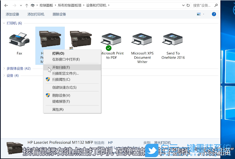
Task: Click the HP LaserJet Professional M1132 MFP title
Action: (60, 142)
